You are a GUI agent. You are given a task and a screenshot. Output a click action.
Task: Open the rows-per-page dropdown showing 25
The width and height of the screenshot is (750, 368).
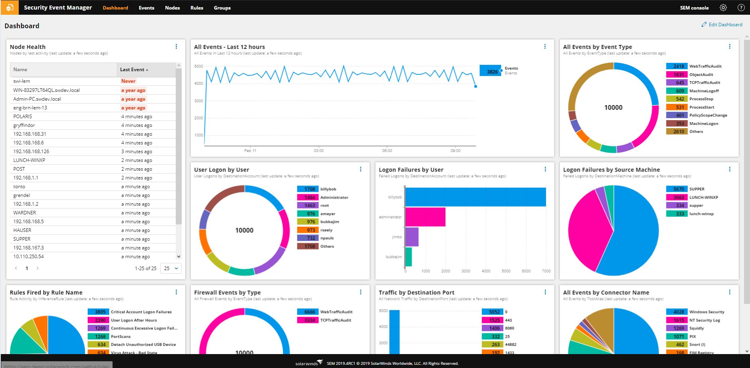click(171, 268)
